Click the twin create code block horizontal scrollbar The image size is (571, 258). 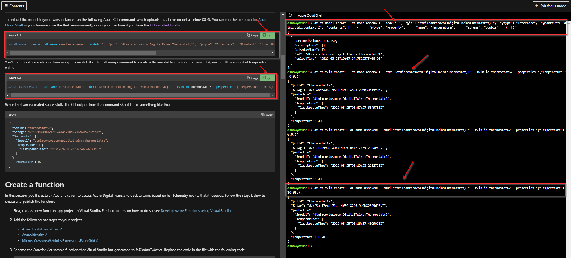(140, 95)
